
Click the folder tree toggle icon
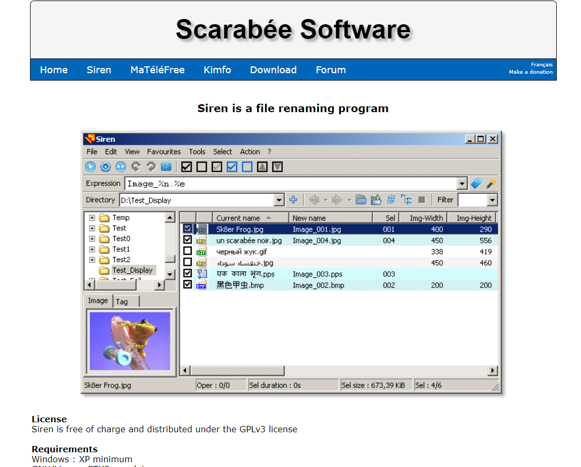pyautogui.click(x=407, y=200)
